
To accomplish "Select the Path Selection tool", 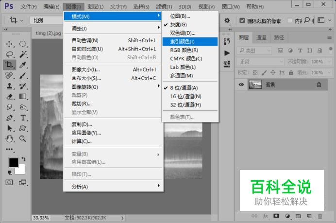I will (9, 128).
